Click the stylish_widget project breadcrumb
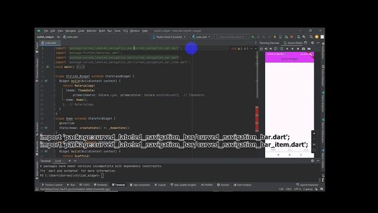 [45, 37]
